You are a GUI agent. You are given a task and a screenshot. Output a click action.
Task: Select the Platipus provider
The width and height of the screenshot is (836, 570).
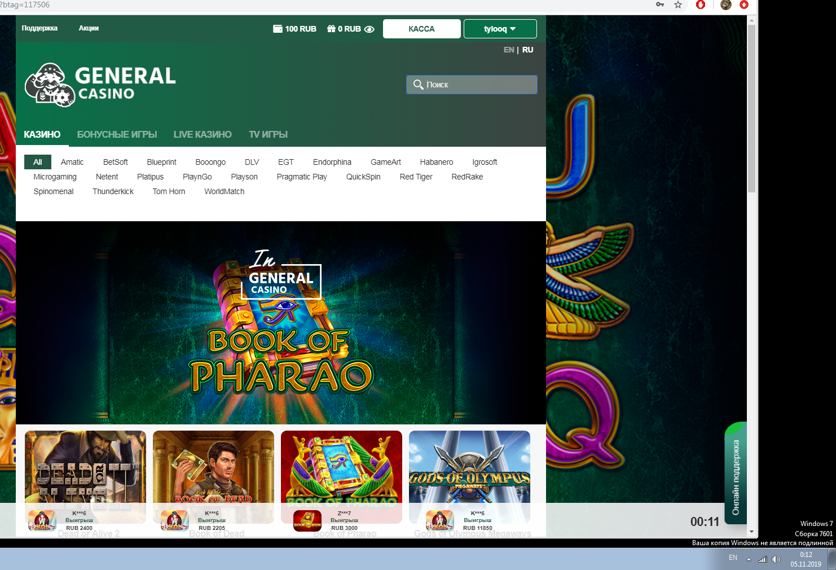coord(151,177)
